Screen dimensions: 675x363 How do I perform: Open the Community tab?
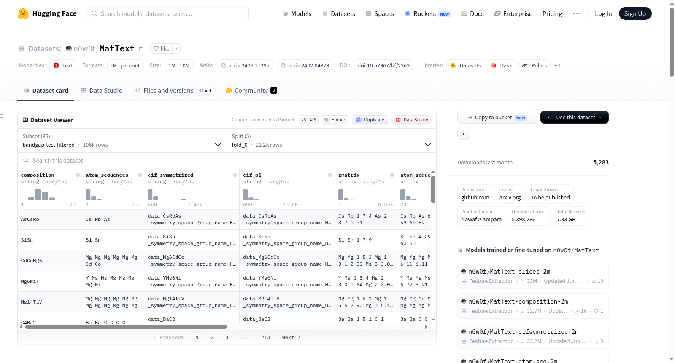click(251, 90)
